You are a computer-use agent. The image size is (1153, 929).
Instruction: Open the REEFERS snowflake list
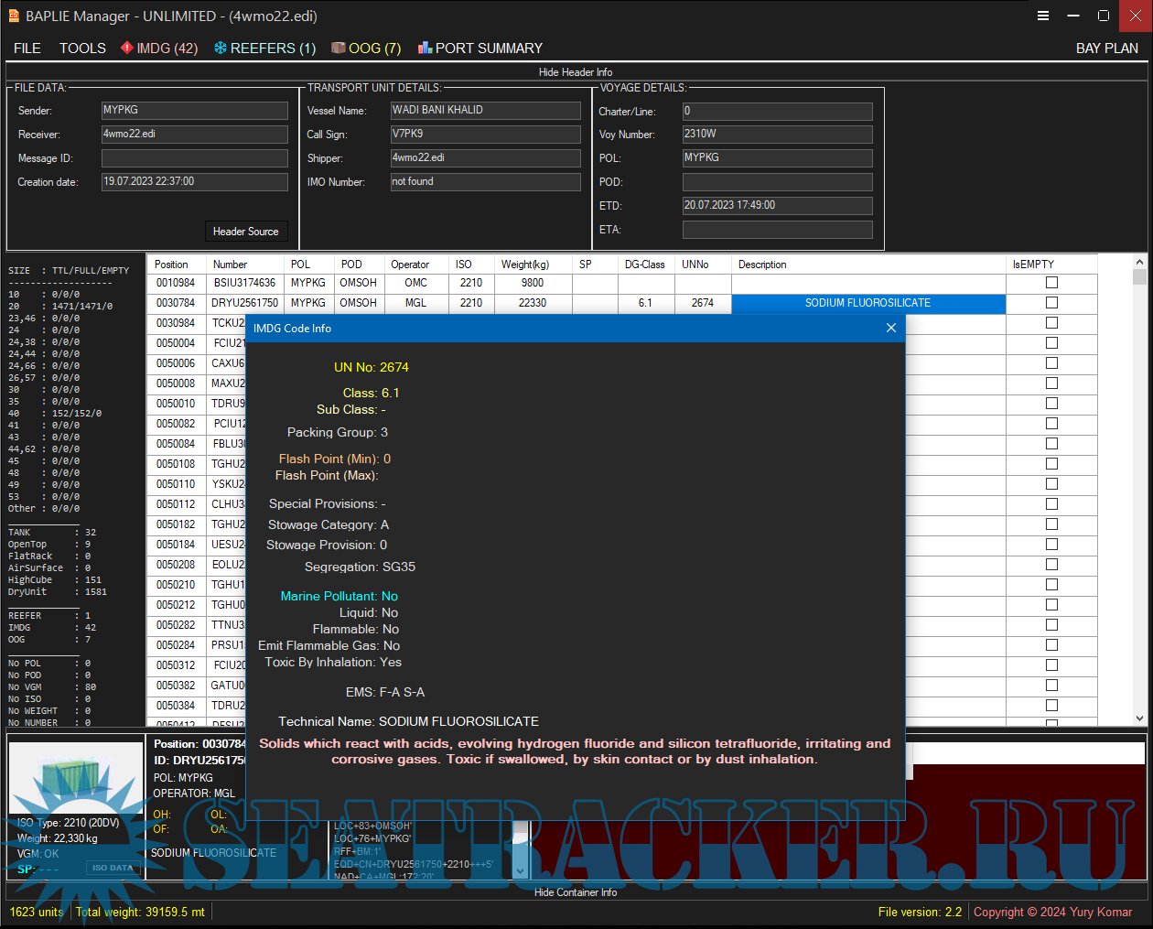(264, 49)
